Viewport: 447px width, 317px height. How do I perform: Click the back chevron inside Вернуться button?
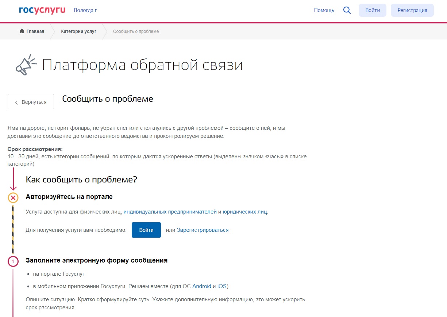click(x=16, y=102)
